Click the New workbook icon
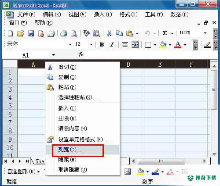 (x=10, y=33)
